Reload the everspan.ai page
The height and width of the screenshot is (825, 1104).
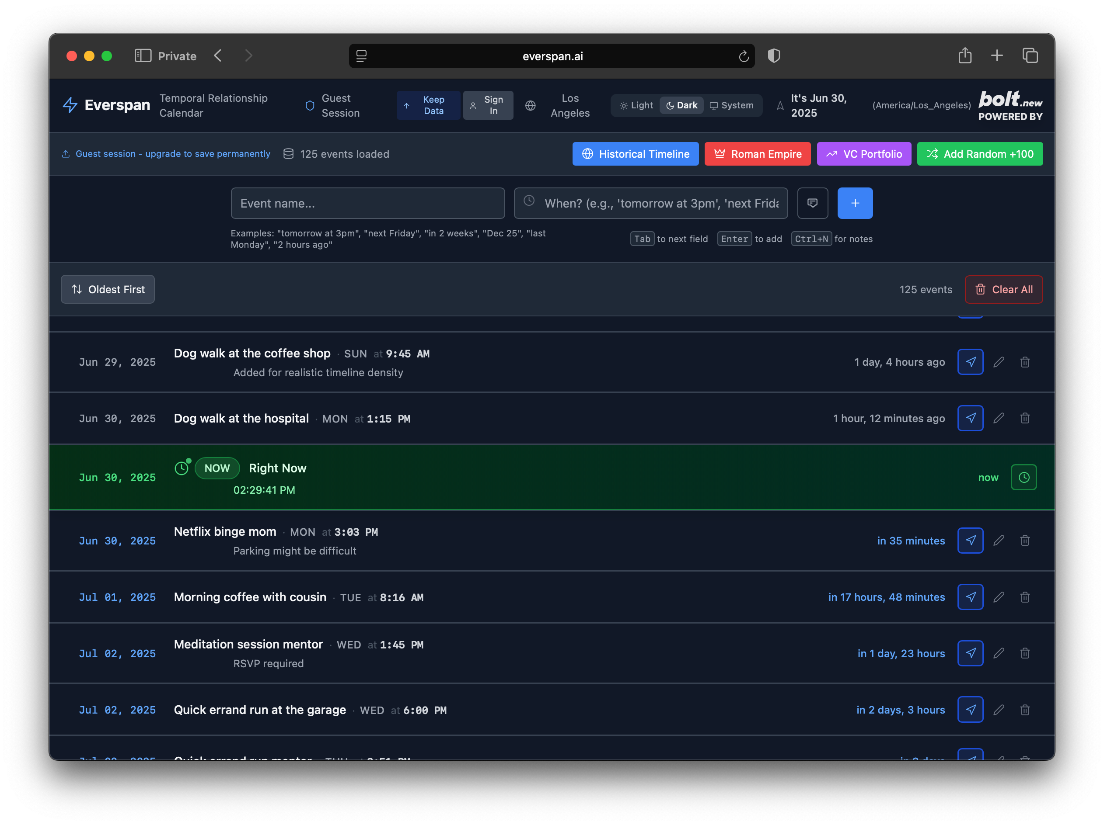tap(743, 56)
